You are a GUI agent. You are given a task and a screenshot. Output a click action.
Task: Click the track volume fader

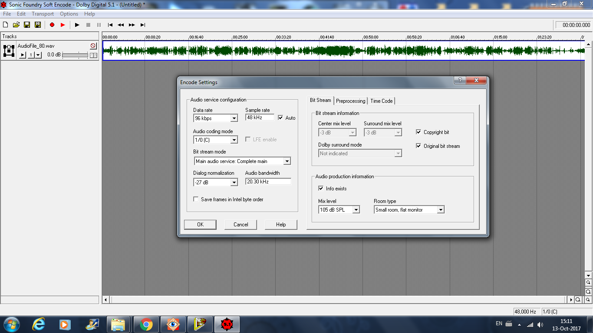pyautogui.click(x=75, y=55)
